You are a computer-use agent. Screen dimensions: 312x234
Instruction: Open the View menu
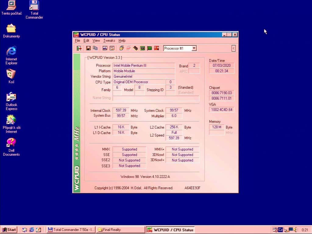(x=96, y=41)
